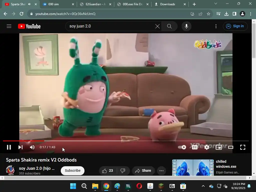Switch to the '000 sim' tab
Viewport: 256px width, 192px height.
(56, 4)
